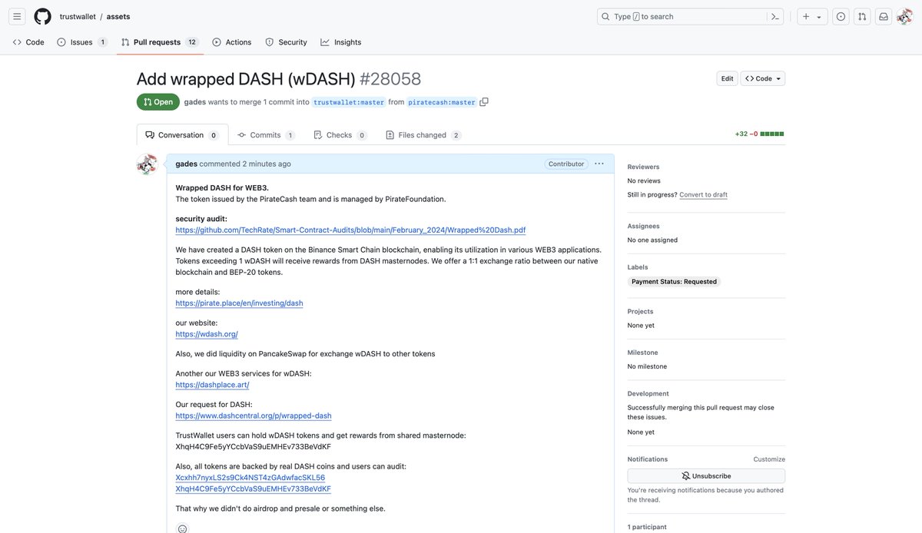
Task: Open the trustwallet owner link
Action: coord(77,16)
